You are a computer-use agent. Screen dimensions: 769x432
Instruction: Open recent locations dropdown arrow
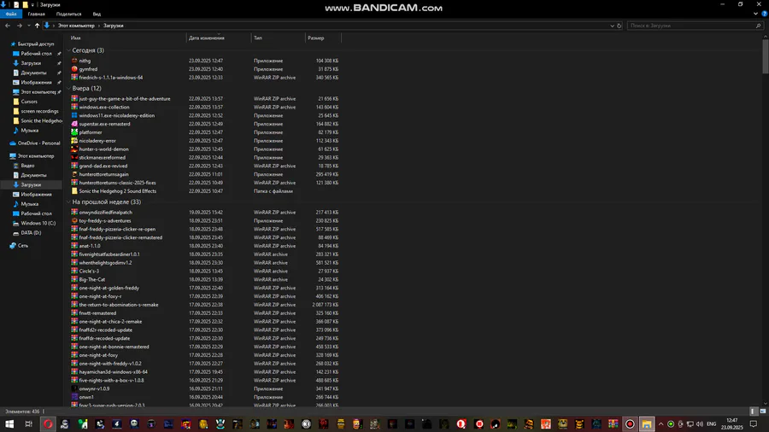pos(28,26)
